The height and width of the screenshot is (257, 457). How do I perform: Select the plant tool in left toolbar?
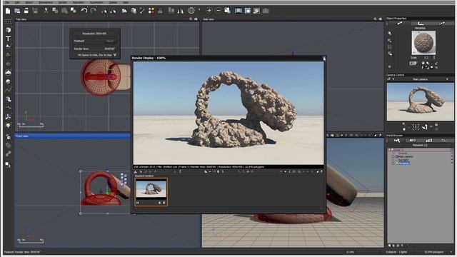click(x=8, y=55)
